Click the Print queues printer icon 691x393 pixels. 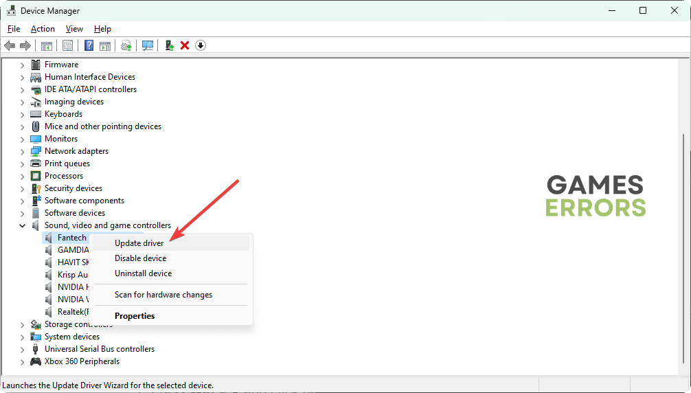coord(36,164)
